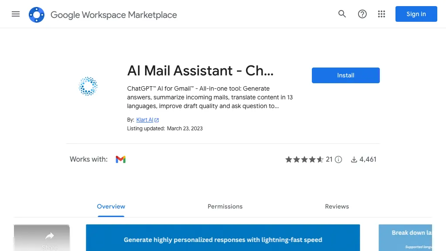Click the Gmail icon beside Works with
Image resolution: width=446 pixels, height=251 pixels.
click(121, 159)
